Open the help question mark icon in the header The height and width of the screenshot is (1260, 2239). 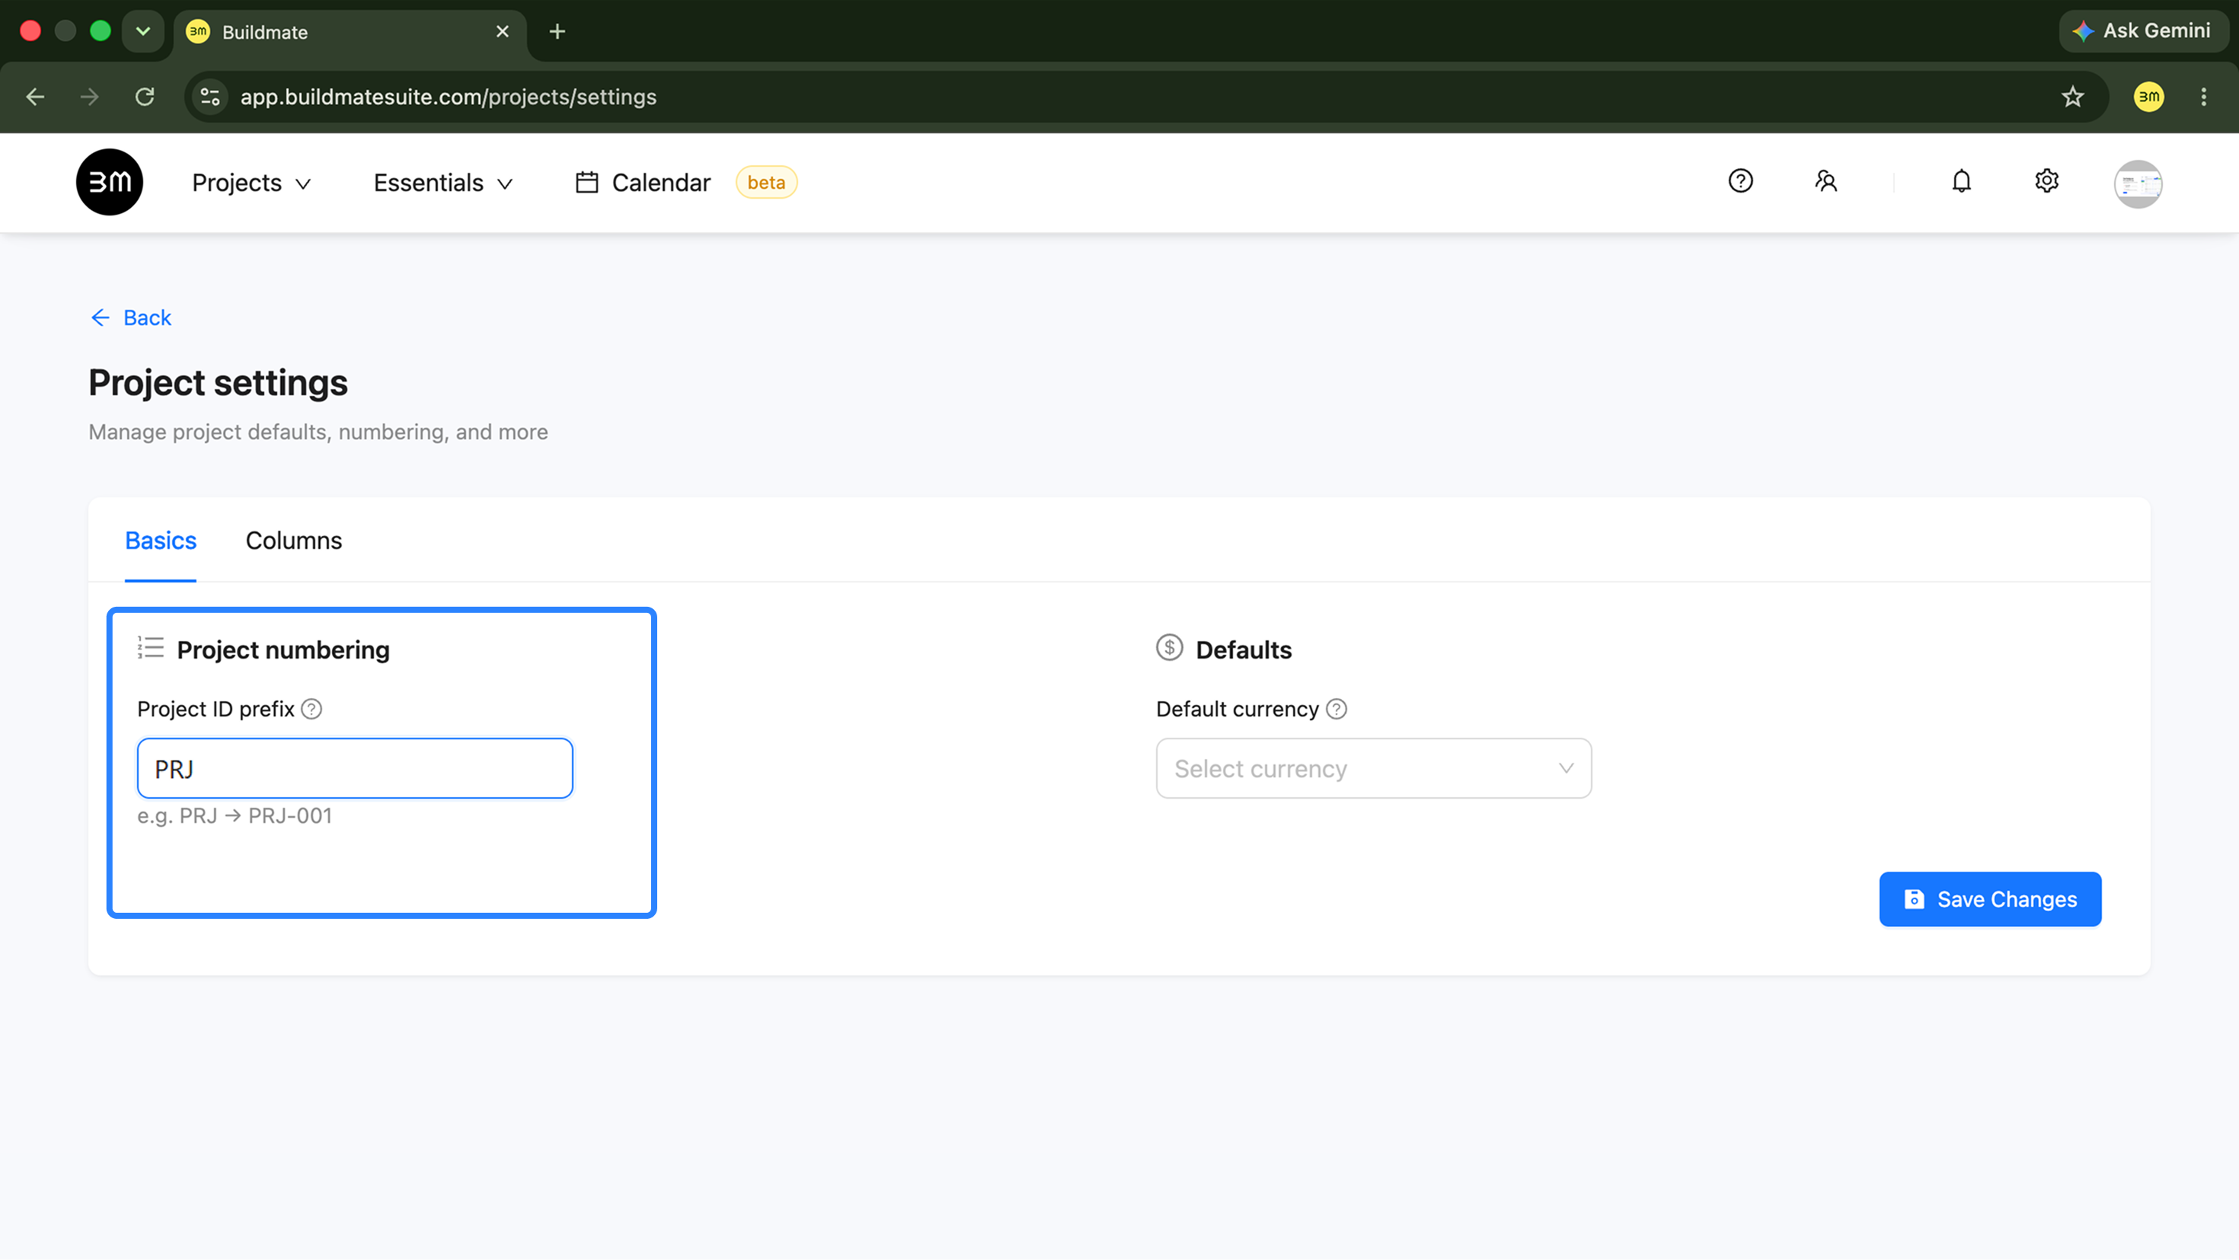pos(1740,180)
